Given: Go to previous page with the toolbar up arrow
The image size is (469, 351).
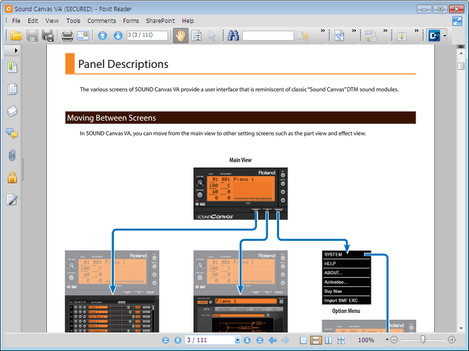Looking at the screenshot, I should coord(102,36).
